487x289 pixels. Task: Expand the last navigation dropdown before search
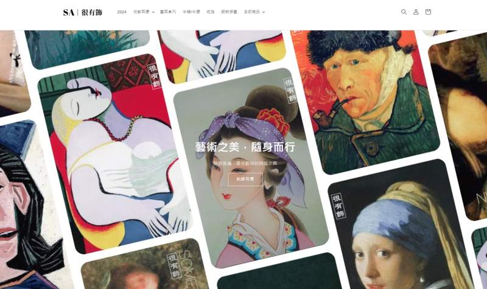pyautogui.click(x=254, y=12)
